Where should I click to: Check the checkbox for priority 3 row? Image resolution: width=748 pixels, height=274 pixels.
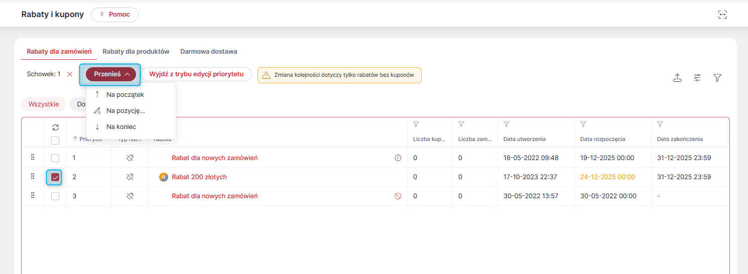[x=55, y=196]
